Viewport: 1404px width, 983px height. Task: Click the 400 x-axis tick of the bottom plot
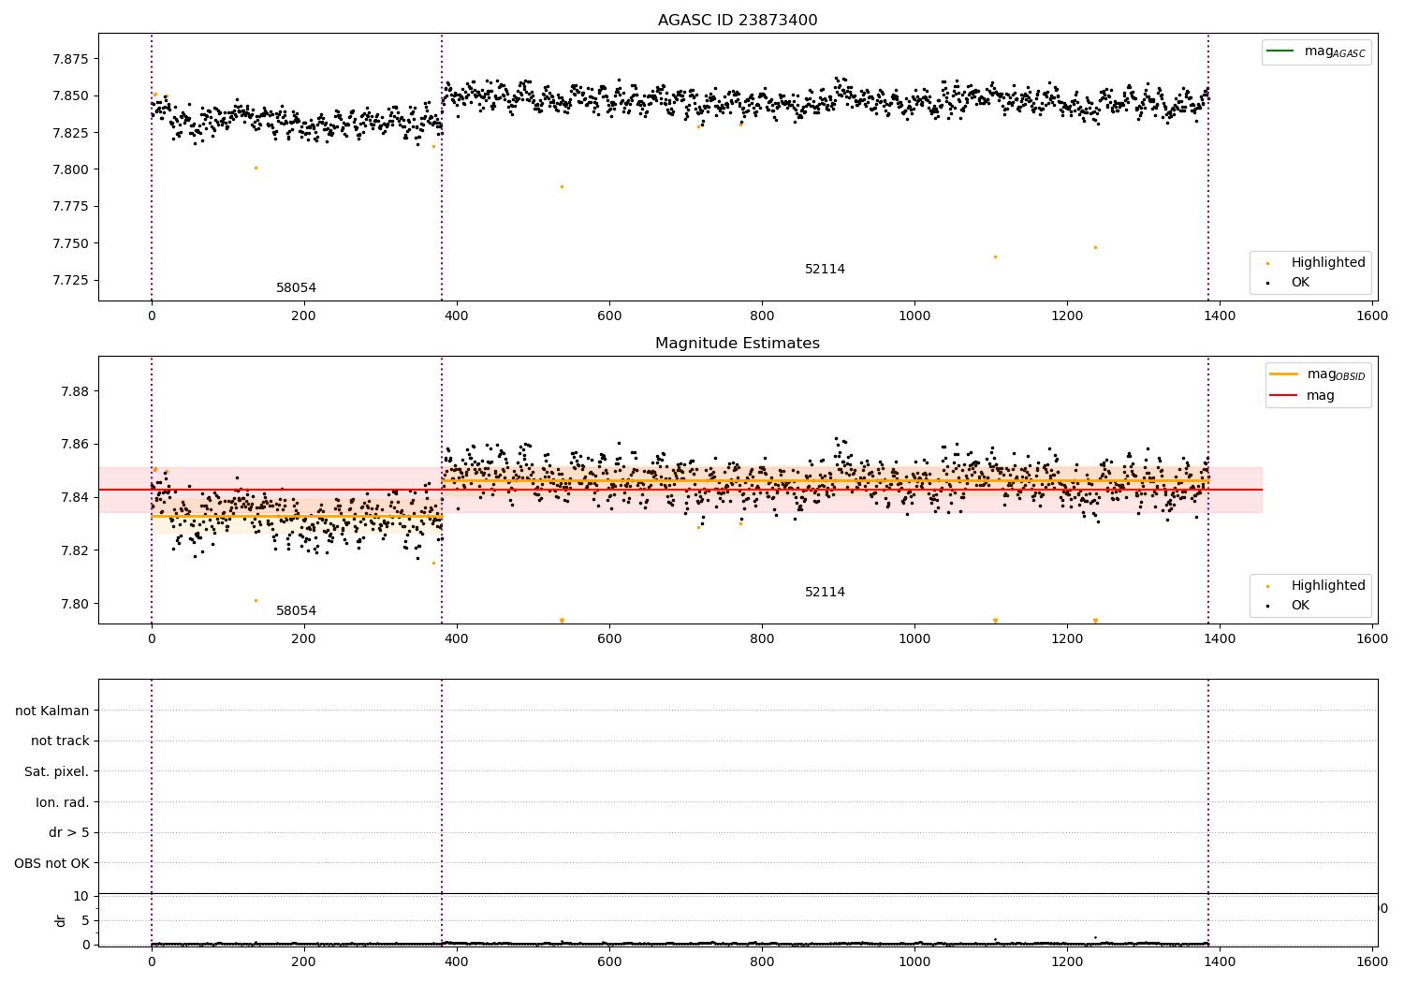tap(457, 961)
